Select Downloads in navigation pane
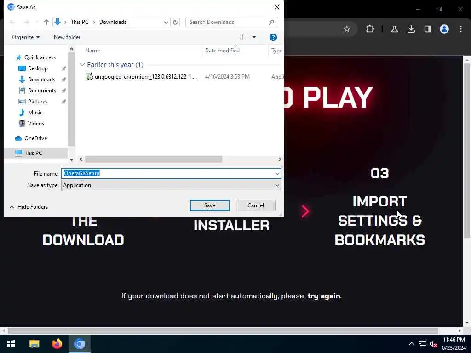The height and width of the screenshot is (353, 471). (37, 80)
